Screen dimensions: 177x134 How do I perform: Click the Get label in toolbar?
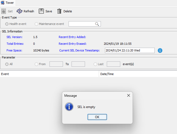pos(10,11)
